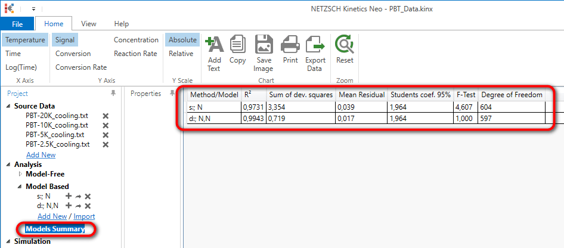Open the File tab

coord(17,24)
